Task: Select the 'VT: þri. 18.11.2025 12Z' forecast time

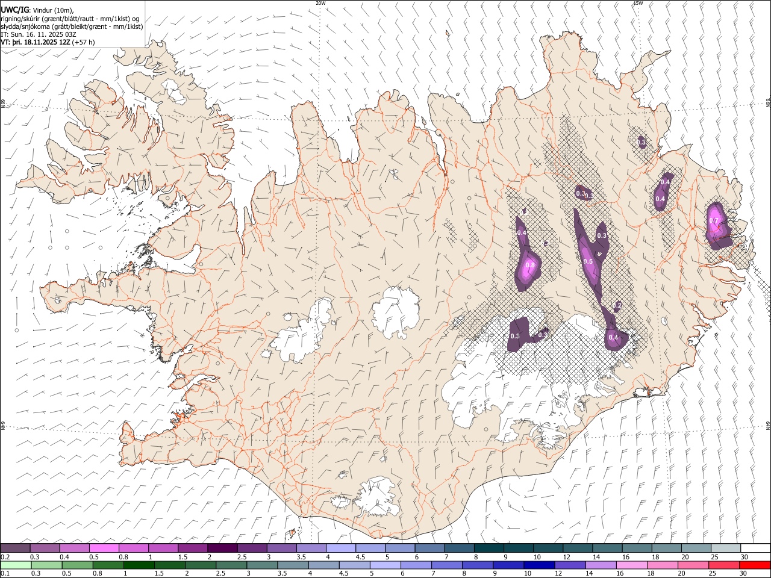Action: [x=36, y=42]
